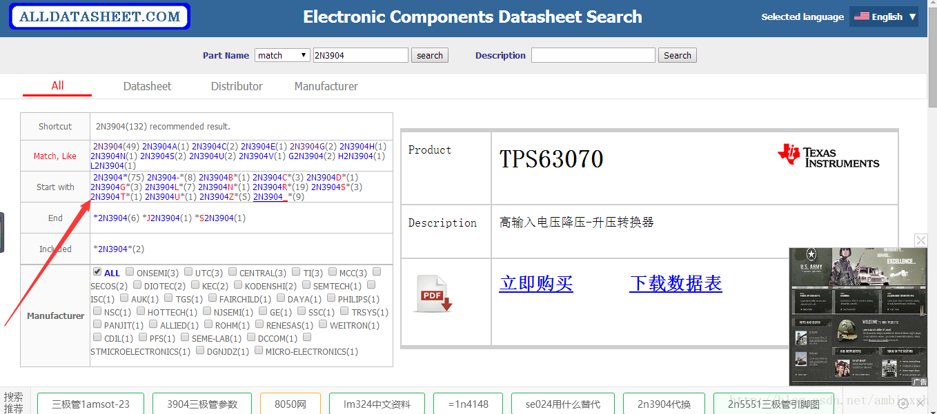
Task: Open the *2N3904*(2) included link
Action: (119, 249)
